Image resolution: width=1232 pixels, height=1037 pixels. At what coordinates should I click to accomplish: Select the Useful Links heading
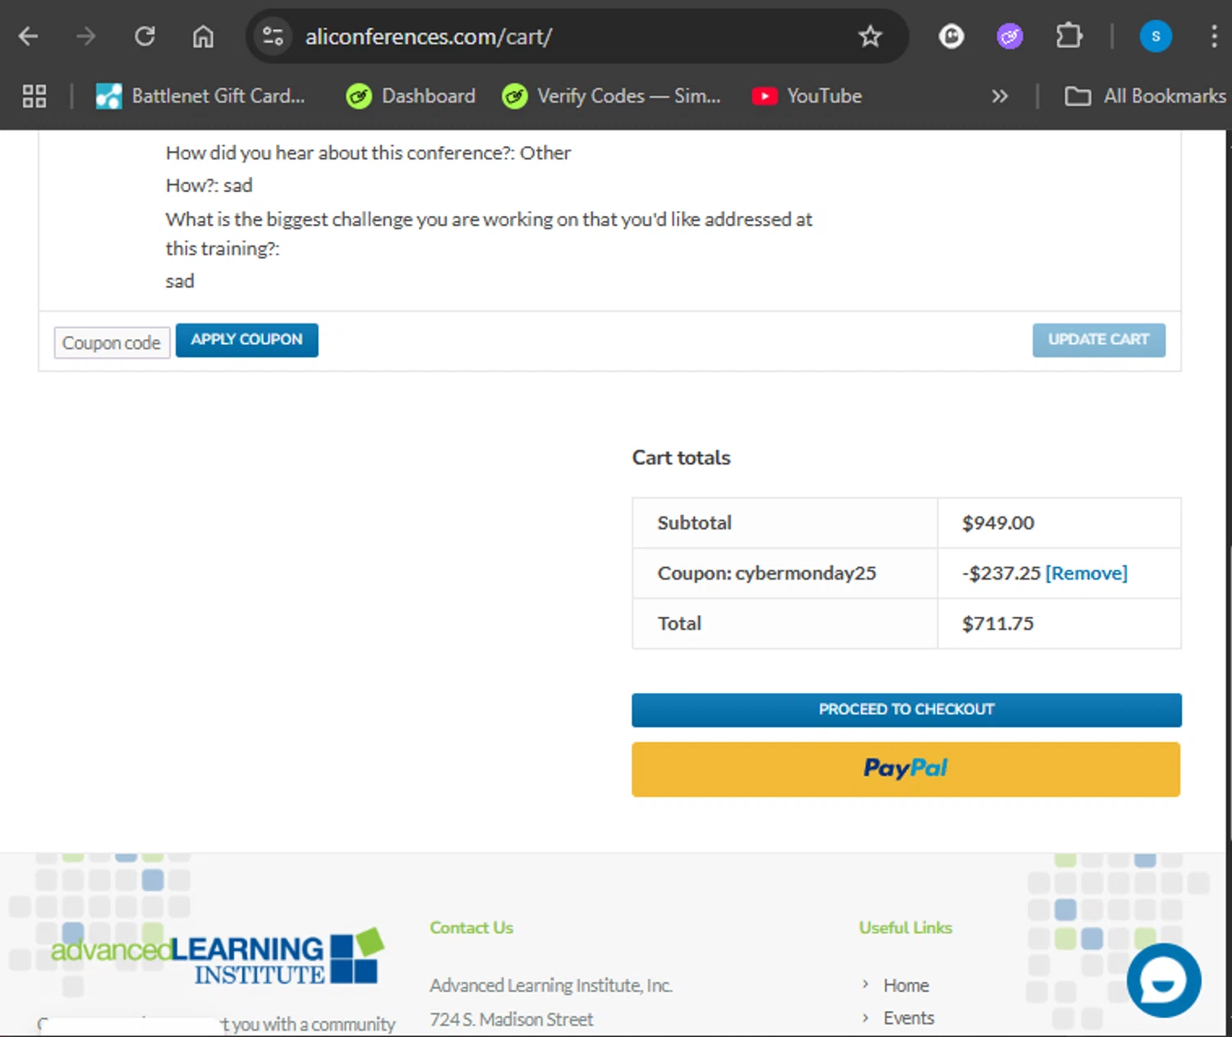pos(905,928)
